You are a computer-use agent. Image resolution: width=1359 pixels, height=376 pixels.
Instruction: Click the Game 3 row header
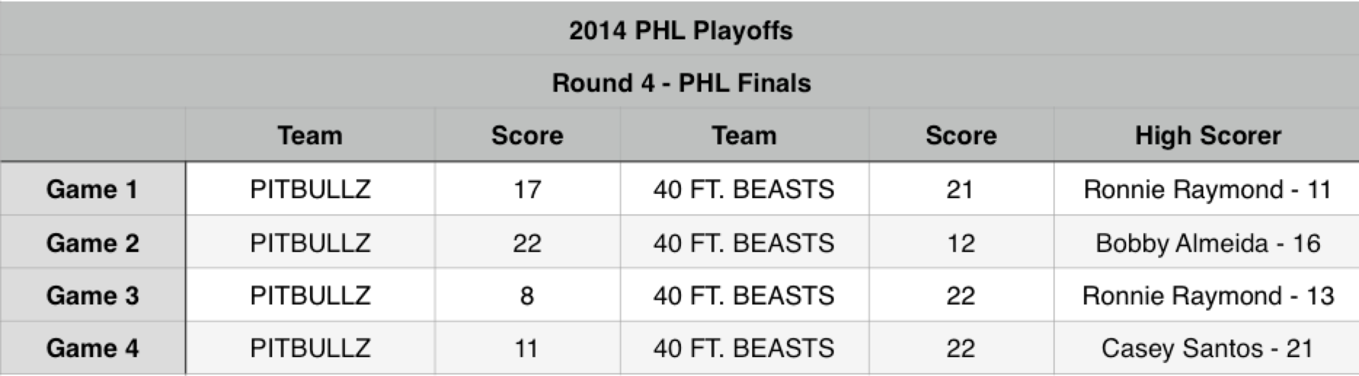92,295
